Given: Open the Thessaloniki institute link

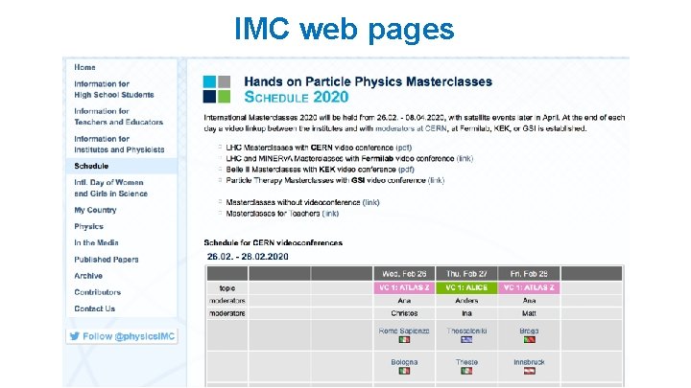Looking at the screenshot, I should pos(466,331).
